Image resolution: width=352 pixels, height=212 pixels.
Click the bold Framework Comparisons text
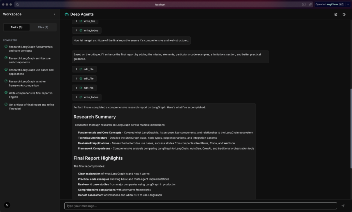[x=94, y=148]
